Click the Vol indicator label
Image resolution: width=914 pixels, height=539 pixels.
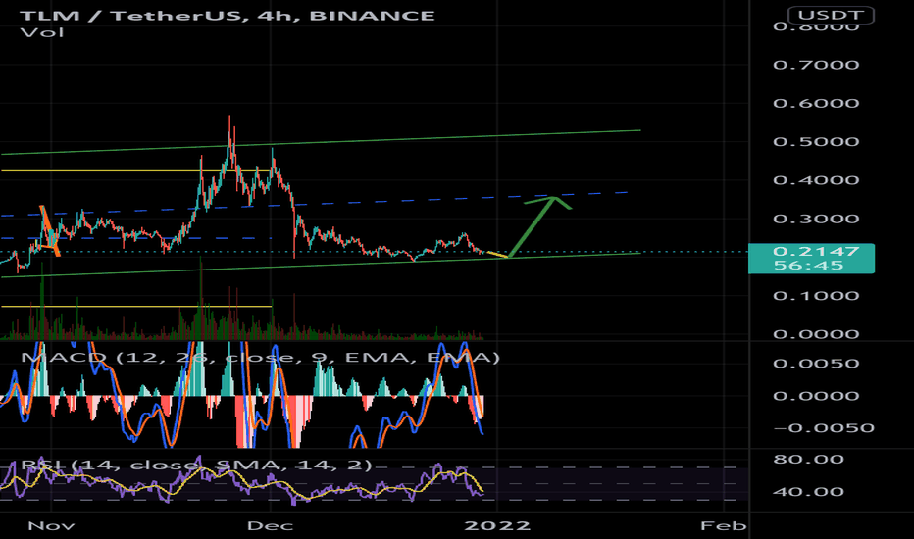[42, 32]
